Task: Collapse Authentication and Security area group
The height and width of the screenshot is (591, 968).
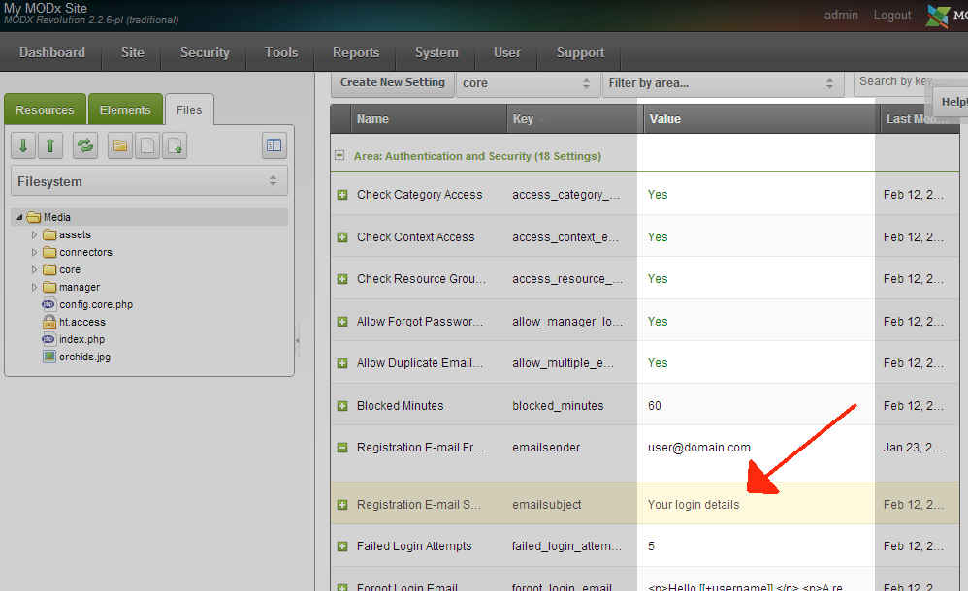Action: (339, 155)
